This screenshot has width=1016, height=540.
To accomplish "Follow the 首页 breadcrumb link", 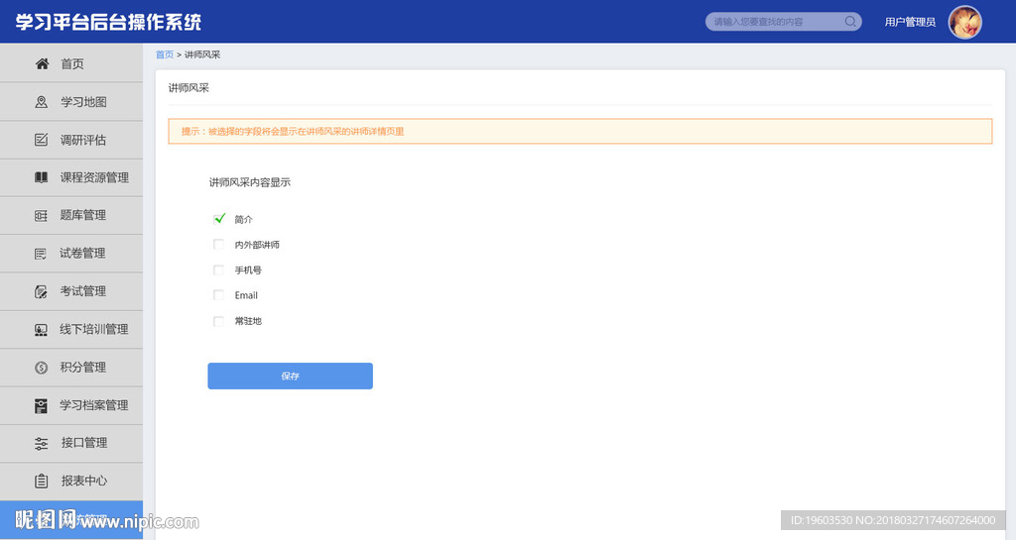I will click(x=165, y=54).
